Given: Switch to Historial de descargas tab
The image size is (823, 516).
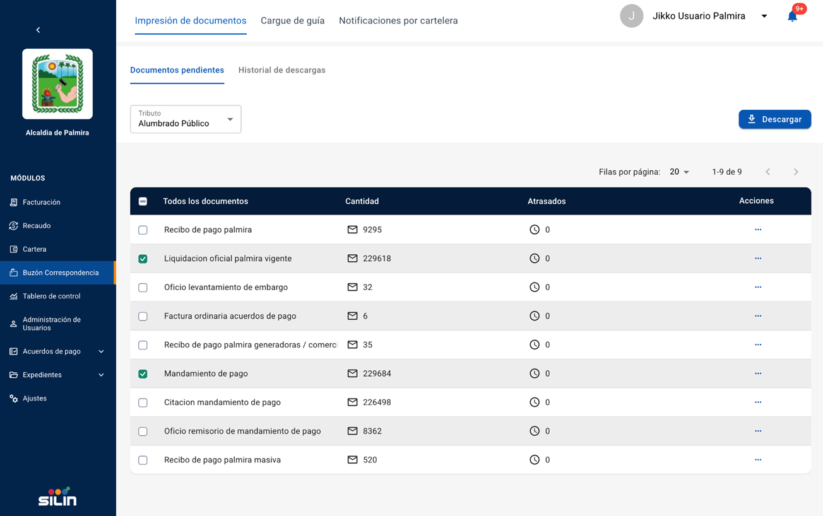Looking at the screenshot, I should [x=281, y=70].
